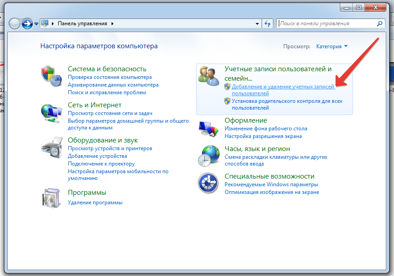Open the Просмотр Категория dropdown
Screen dimensions: 394x276
tap(332, 46)
